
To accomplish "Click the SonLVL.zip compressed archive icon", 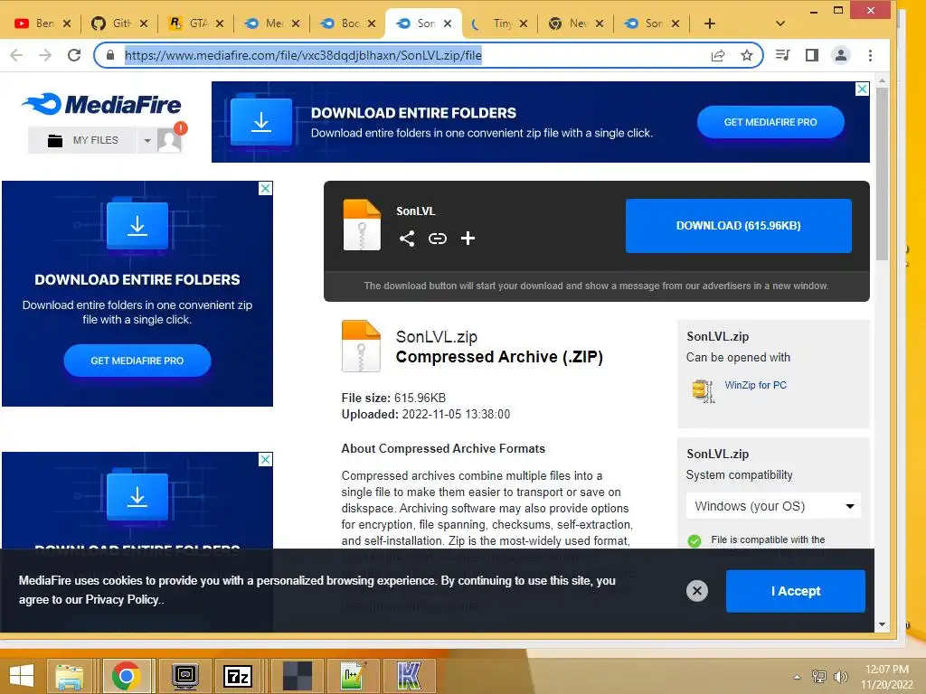I will click(x=361, y=346).
